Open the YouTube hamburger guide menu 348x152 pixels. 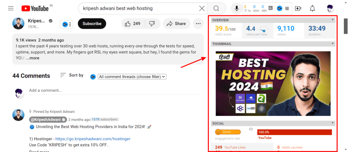(x=11, y=8)
